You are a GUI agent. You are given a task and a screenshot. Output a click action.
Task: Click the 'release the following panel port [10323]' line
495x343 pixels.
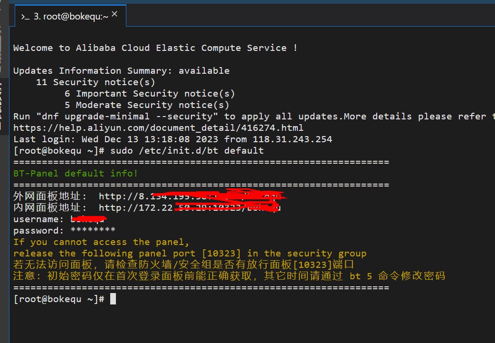[x=190, y=254]
